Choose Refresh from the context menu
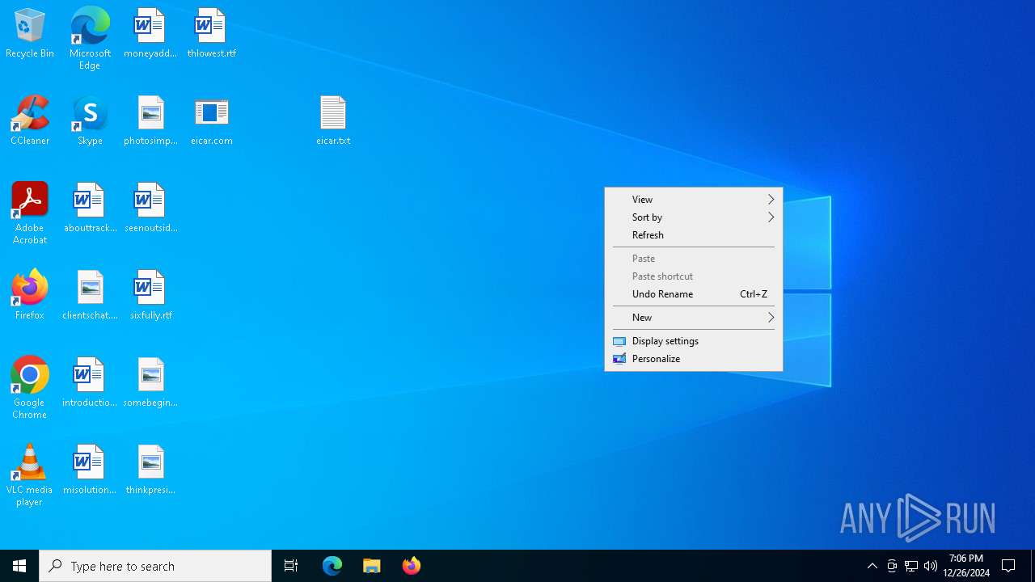The height and width of the screenshot is (582, 1035). (694, 235)
